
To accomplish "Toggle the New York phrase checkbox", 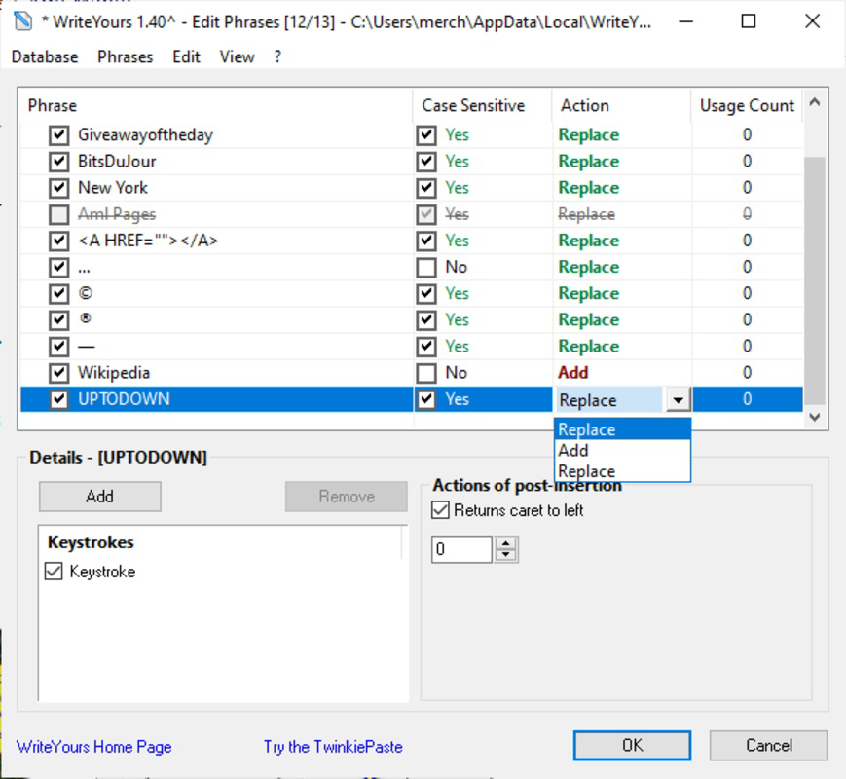I will click(x=58, y=188).
